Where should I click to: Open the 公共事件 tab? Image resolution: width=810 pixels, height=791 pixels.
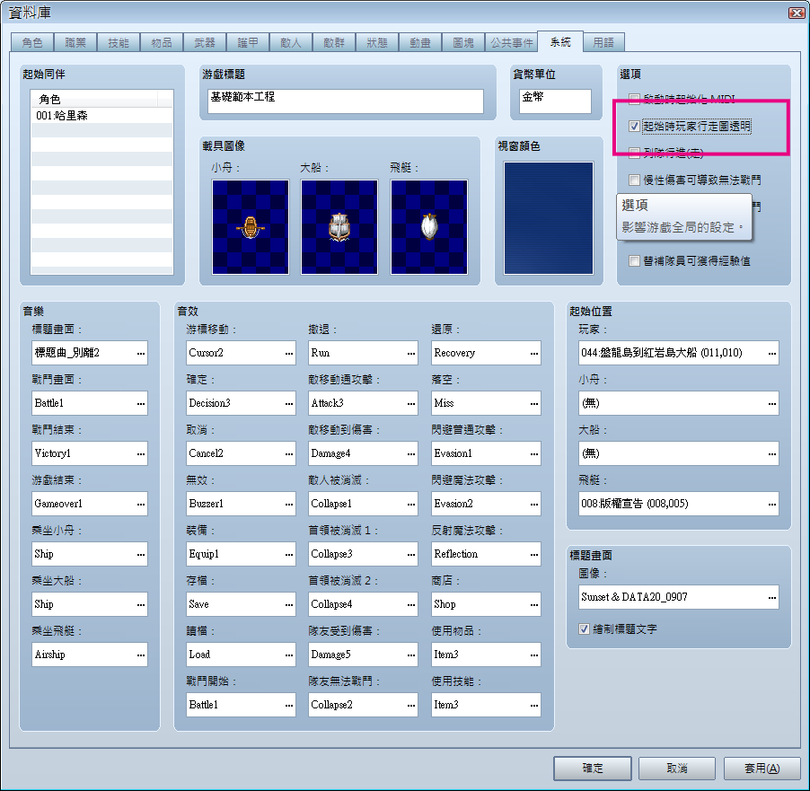[x=512, y=42]
